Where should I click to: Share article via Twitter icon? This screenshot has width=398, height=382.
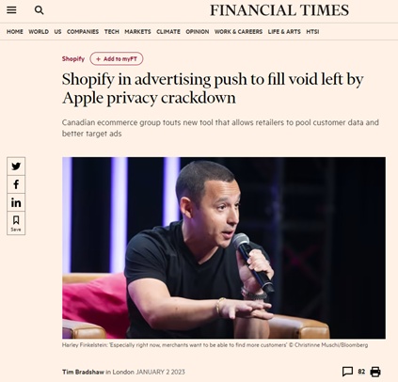pyautogui.click(x=16, y=167)
